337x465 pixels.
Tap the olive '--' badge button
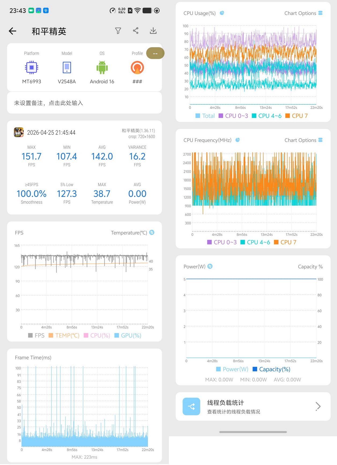pos(155,53)
